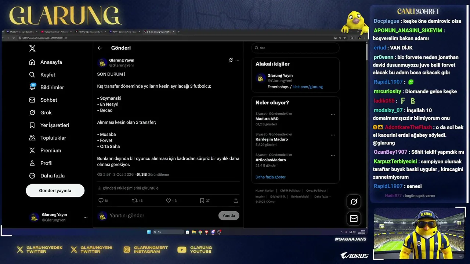Open the post's three-dot more menu
Image resolution: width=470 pixels, height=264 pixels.
coord(237,60)
